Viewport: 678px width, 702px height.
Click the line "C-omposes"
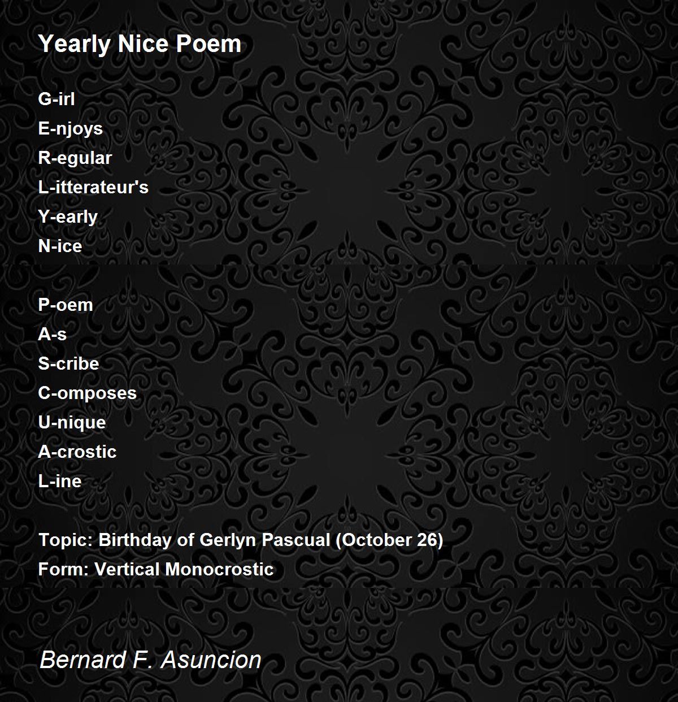pyautogui.click(x=87, y=393)
